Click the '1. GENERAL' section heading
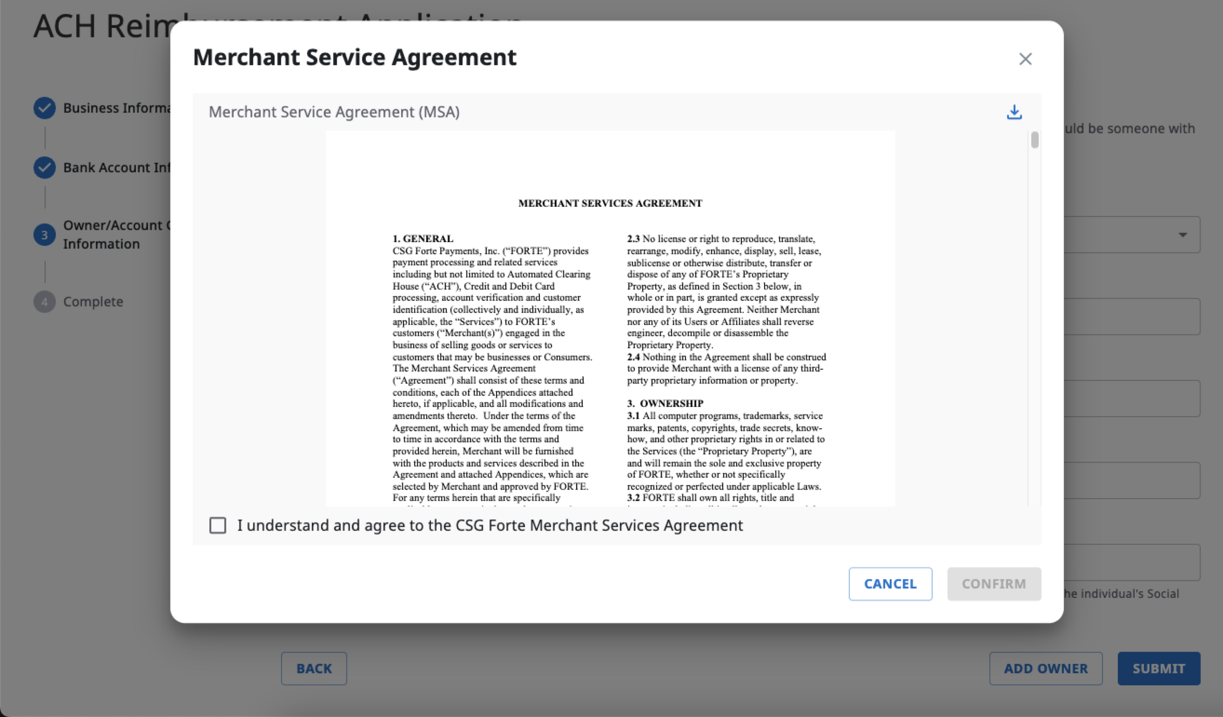Screen dimensions: 1223x717 tap(423, 239)
